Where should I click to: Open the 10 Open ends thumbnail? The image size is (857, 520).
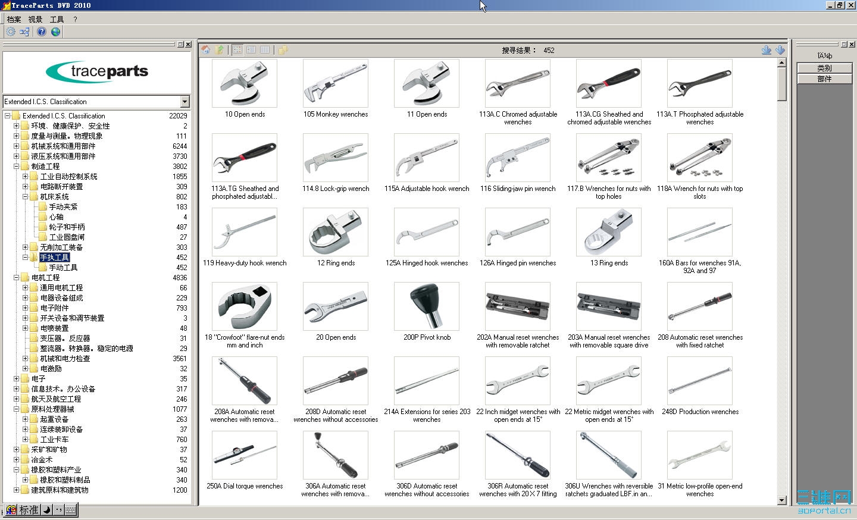point(245,83)
